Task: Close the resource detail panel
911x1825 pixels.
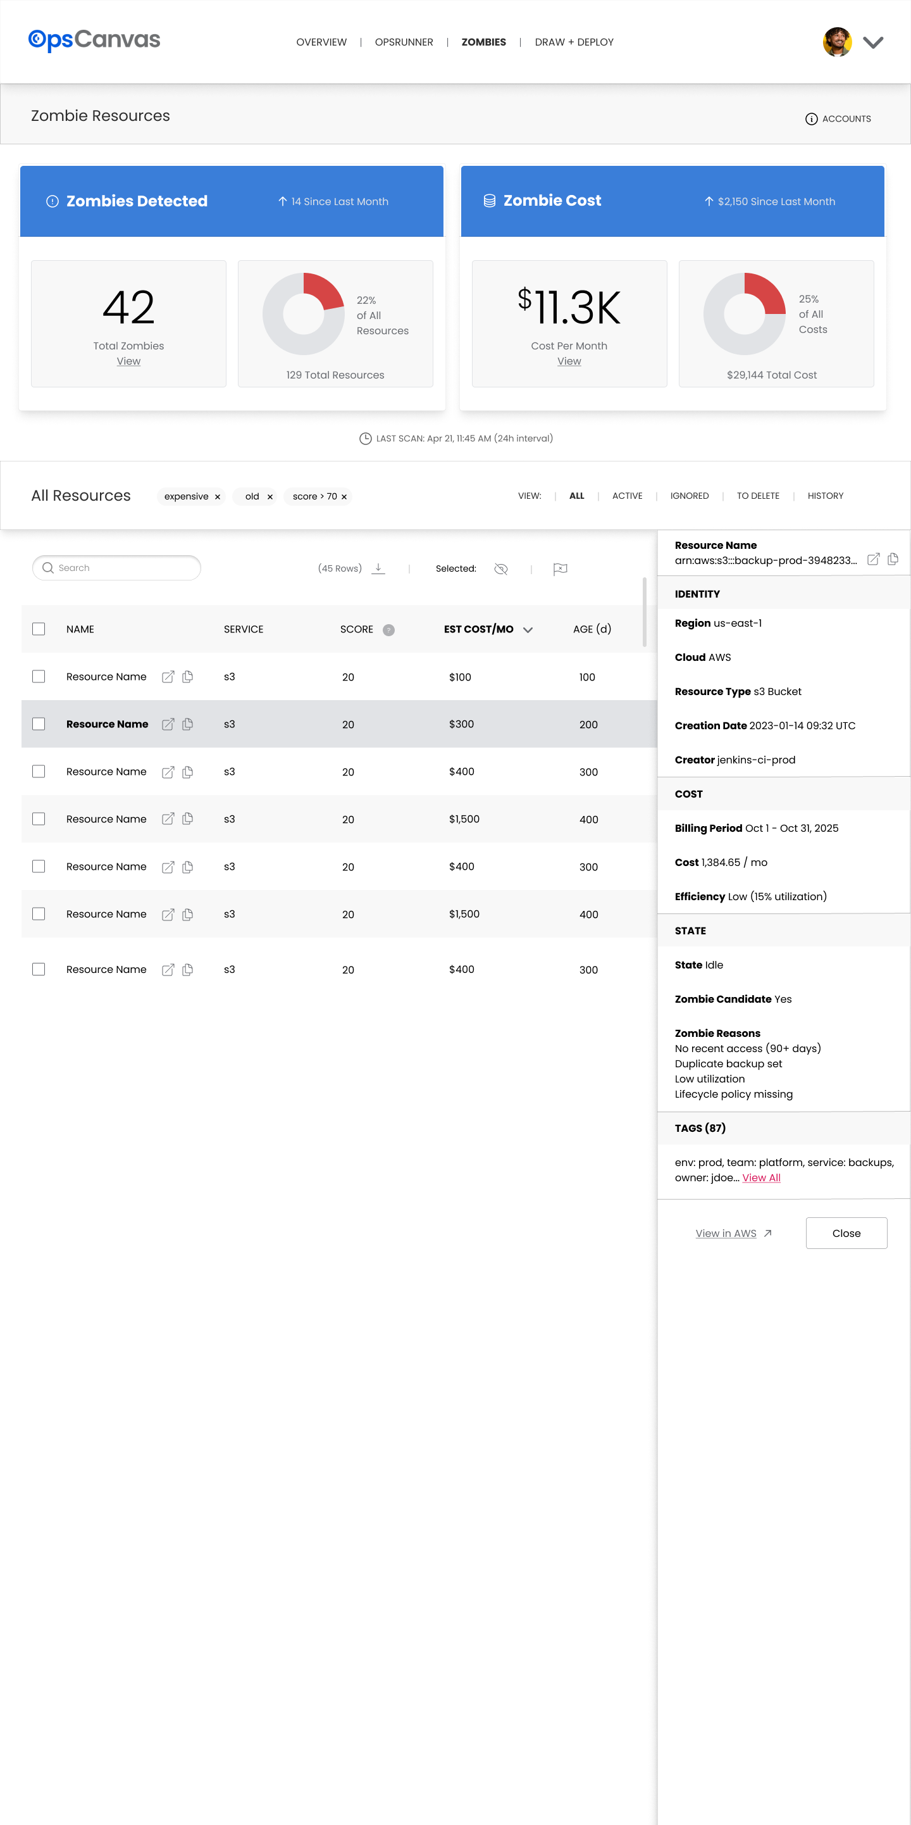Action: pos(846,1233)
